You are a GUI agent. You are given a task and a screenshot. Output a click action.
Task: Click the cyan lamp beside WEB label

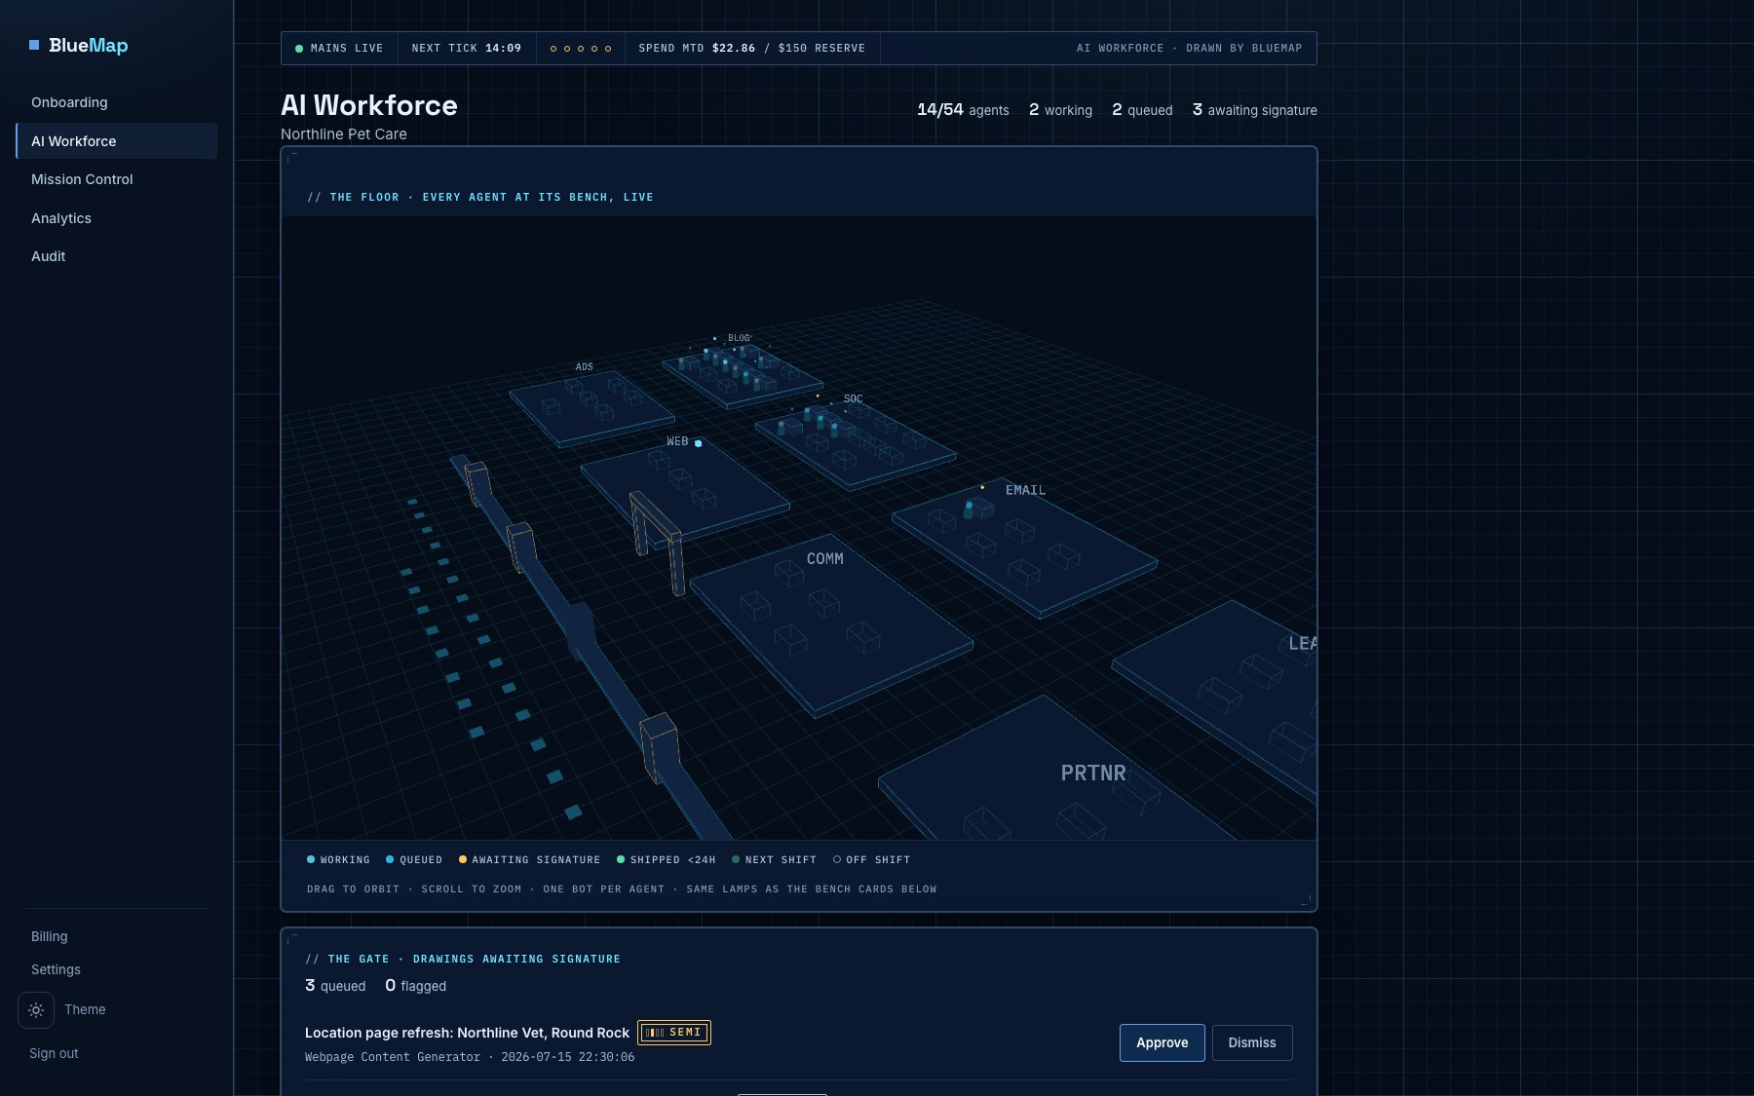tap(698, 443)
